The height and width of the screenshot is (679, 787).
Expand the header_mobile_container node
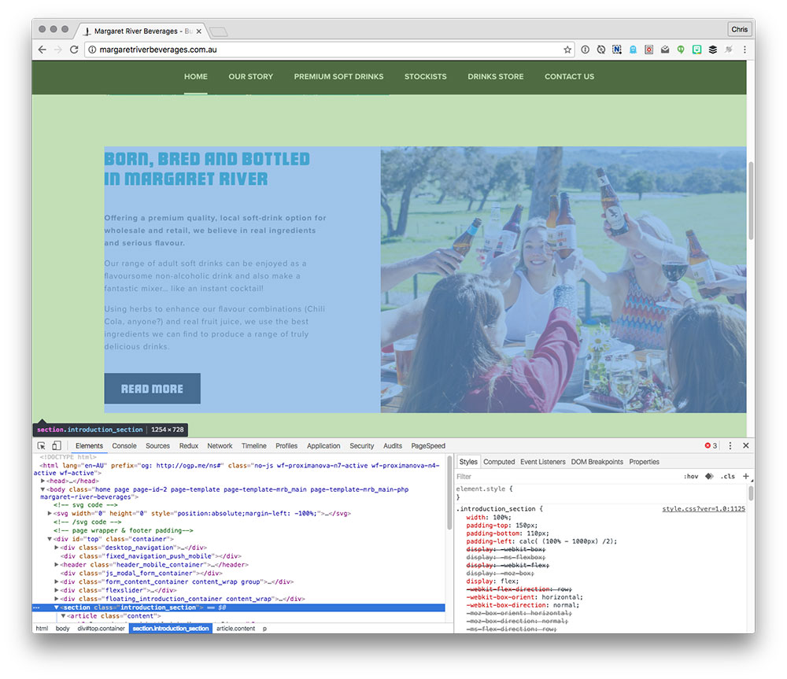pyautogui.click(x=56, y=565)
